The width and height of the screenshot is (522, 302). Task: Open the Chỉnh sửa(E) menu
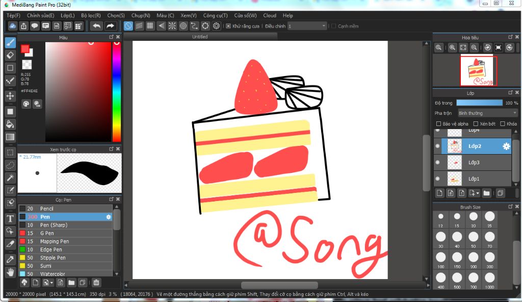40,15
